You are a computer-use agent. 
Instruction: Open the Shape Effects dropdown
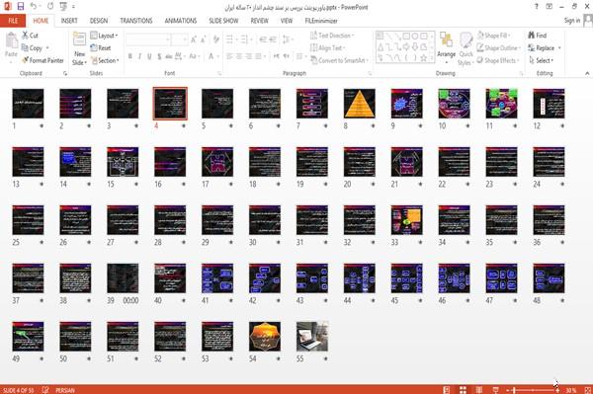tap(498, 60)
